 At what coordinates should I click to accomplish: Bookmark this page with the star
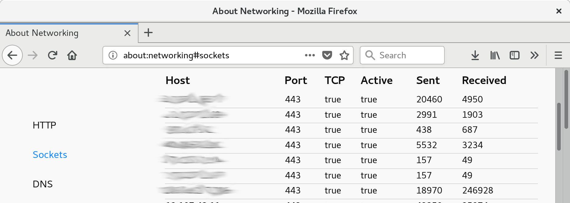coord(344,55)
